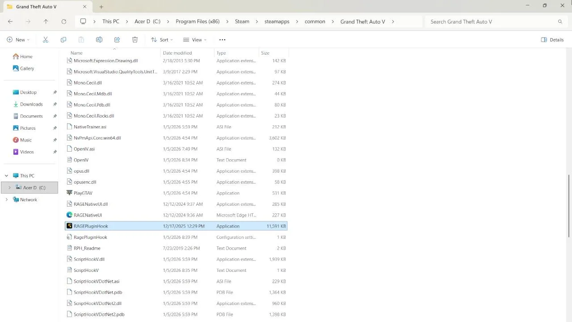This screenshot has width=572, height=322.
Task: Add a new tab with plus button
Action: 101,7
